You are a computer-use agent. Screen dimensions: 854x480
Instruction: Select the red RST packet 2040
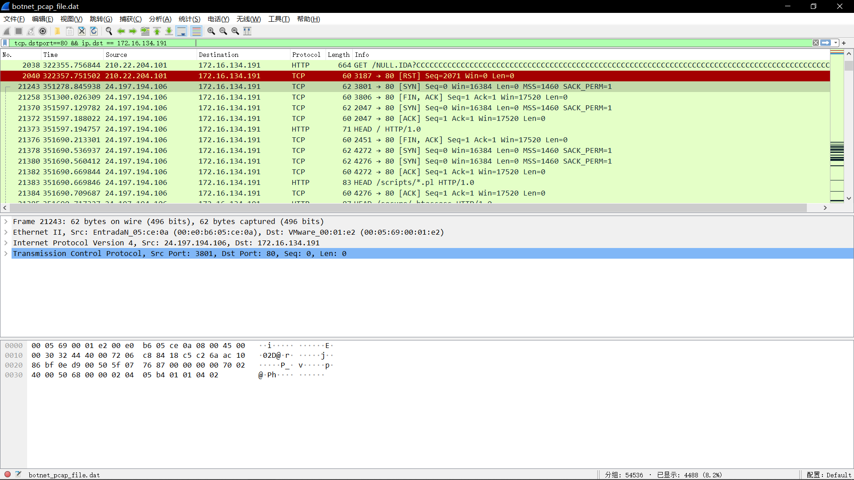click(415, 76)
